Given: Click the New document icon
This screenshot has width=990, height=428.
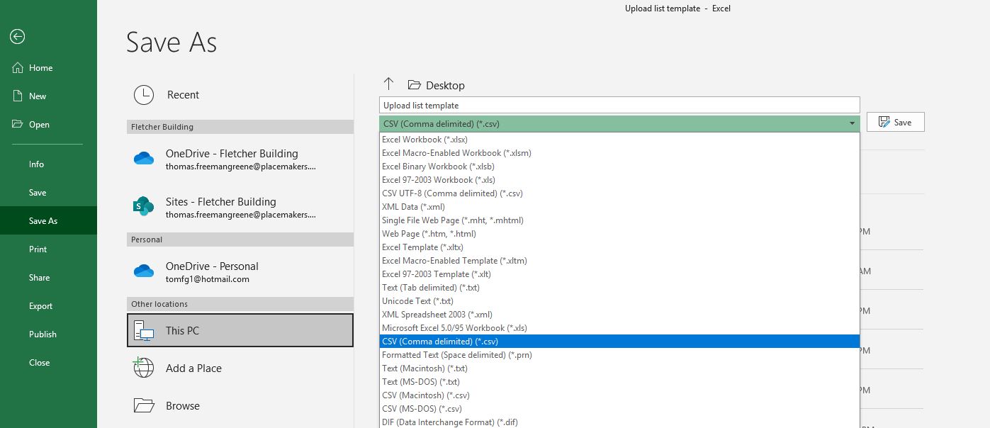Looking at the screenshot, I should [x=17, y=96].
